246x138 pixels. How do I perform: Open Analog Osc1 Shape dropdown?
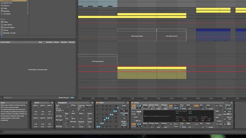pyautogui.click(x=145, y=107)
